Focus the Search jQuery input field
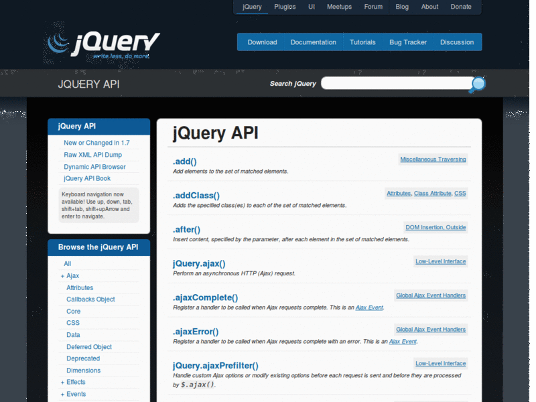This screenshot has height=402, width=536. [397, 83]
